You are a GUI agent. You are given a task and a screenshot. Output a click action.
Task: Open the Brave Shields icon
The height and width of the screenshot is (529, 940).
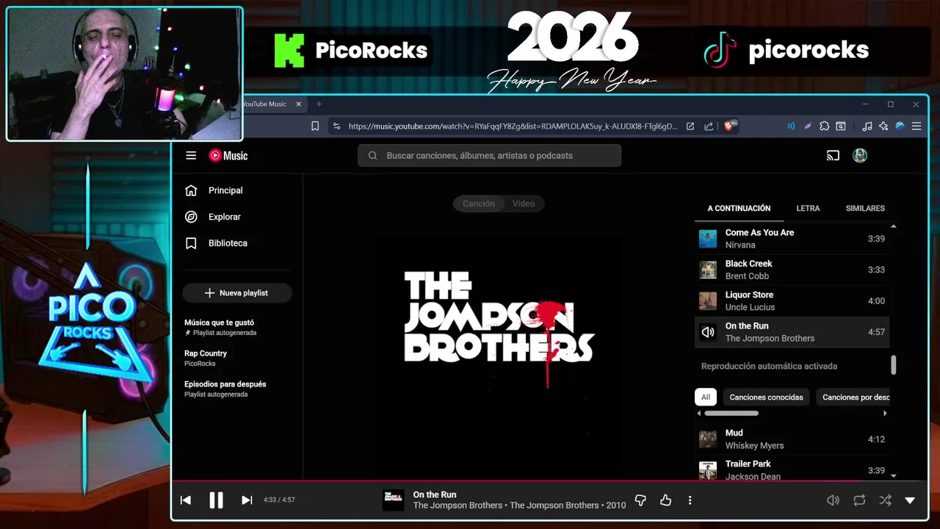[730, 126]
